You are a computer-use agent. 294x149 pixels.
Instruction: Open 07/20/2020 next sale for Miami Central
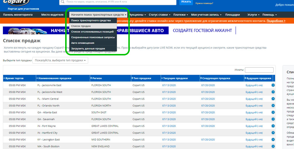(x=208, y=99)
